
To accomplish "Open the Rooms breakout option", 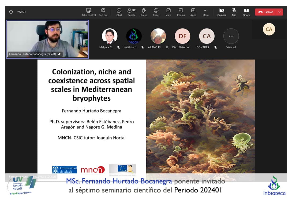I will click(x=181, y=11).
